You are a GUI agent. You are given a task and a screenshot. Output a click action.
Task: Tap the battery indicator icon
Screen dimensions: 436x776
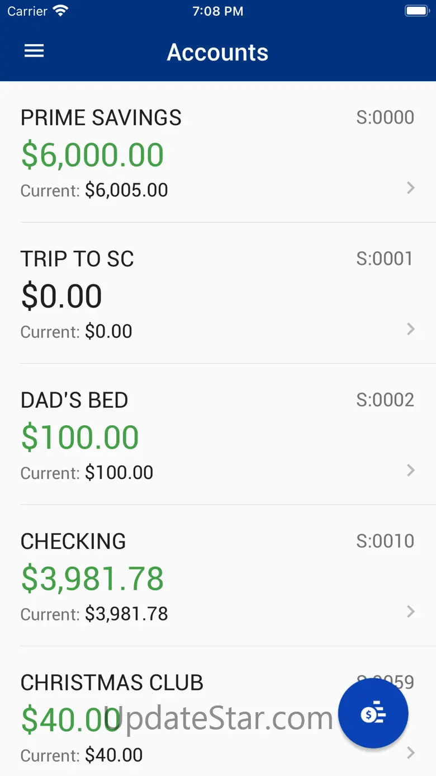click(416, 11)
